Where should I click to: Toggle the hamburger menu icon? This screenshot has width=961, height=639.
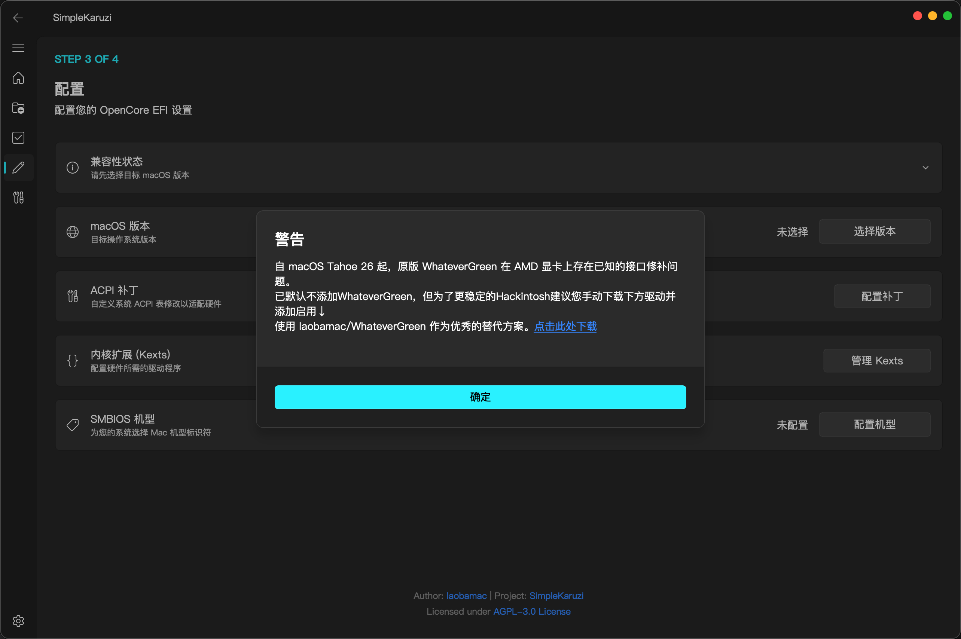[18, 48]
